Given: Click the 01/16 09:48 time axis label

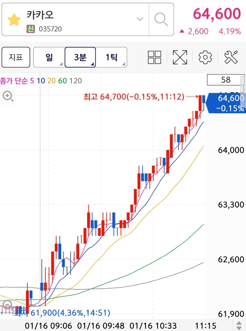Looking at the screenshot, I should click(x=101, y=326).
